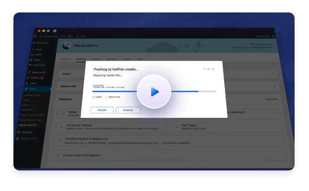Click the Settings icon in sidebar
Screen dimensions: 309x191
click(x=19, y=132)
